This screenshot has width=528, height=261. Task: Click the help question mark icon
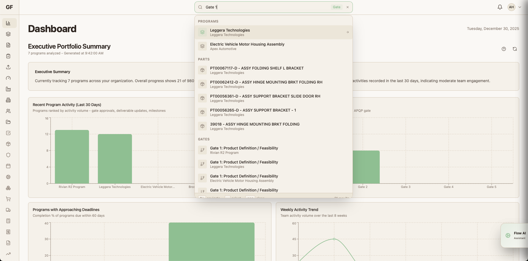504,49
